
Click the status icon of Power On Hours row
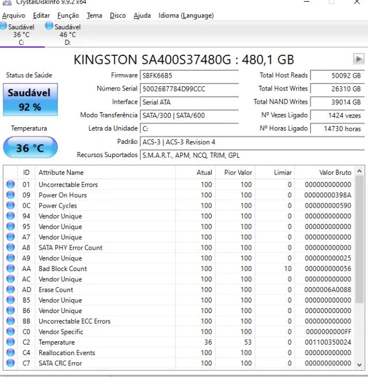point(10,195)
